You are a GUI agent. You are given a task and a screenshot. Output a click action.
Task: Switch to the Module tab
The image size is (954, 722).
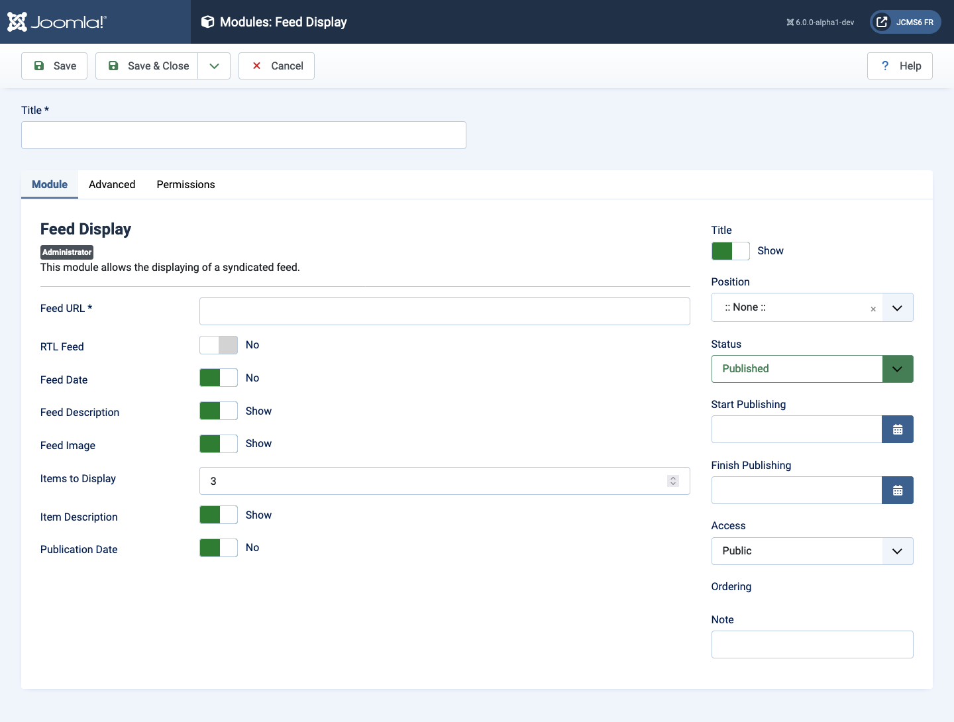(50, 185)
